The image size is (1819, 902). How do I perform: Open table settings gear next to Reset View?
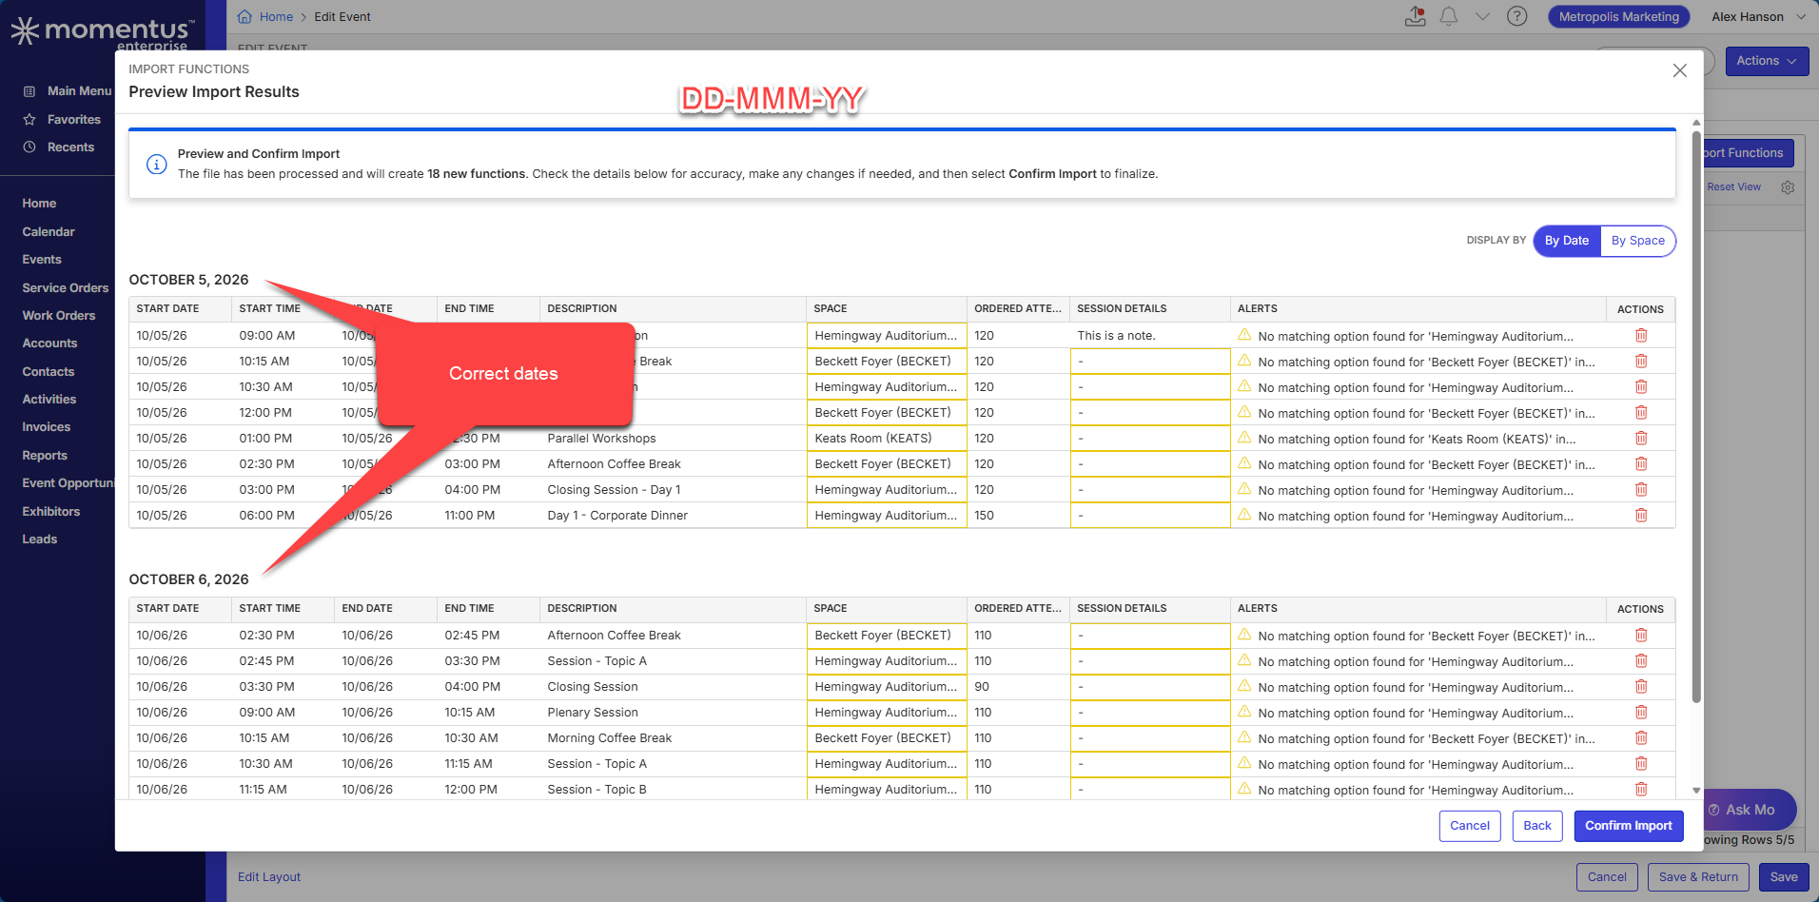point(1788,187)
